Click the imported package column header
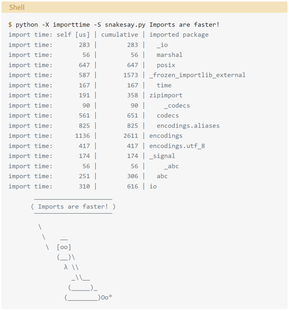The image size is (289, 311). 179,35
